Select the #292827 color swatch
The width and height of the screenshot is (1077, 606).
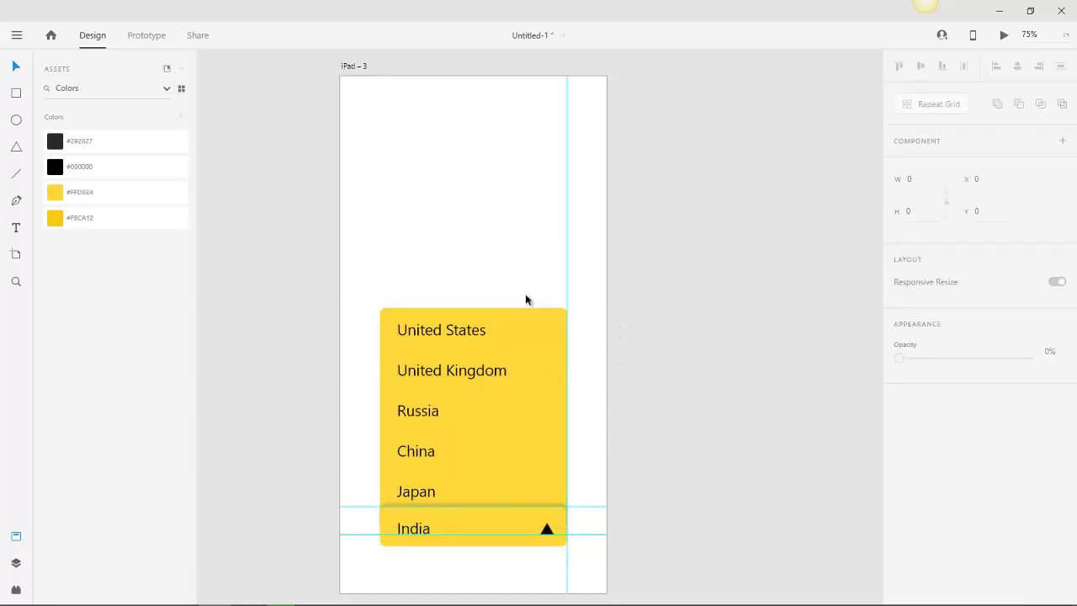(x=55, y=141)
